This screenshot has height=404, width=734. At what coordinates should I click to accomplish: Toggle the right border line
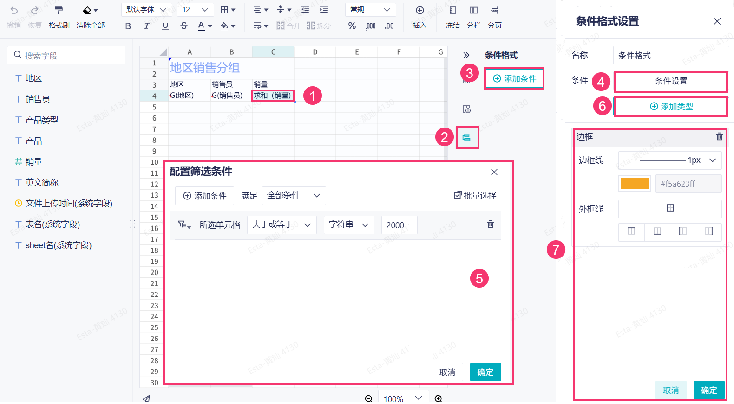709,231
